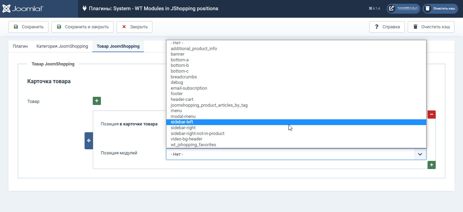Add a new Товар row with the green plus
This screenshot has width=463, height=212.
[97, 101]
